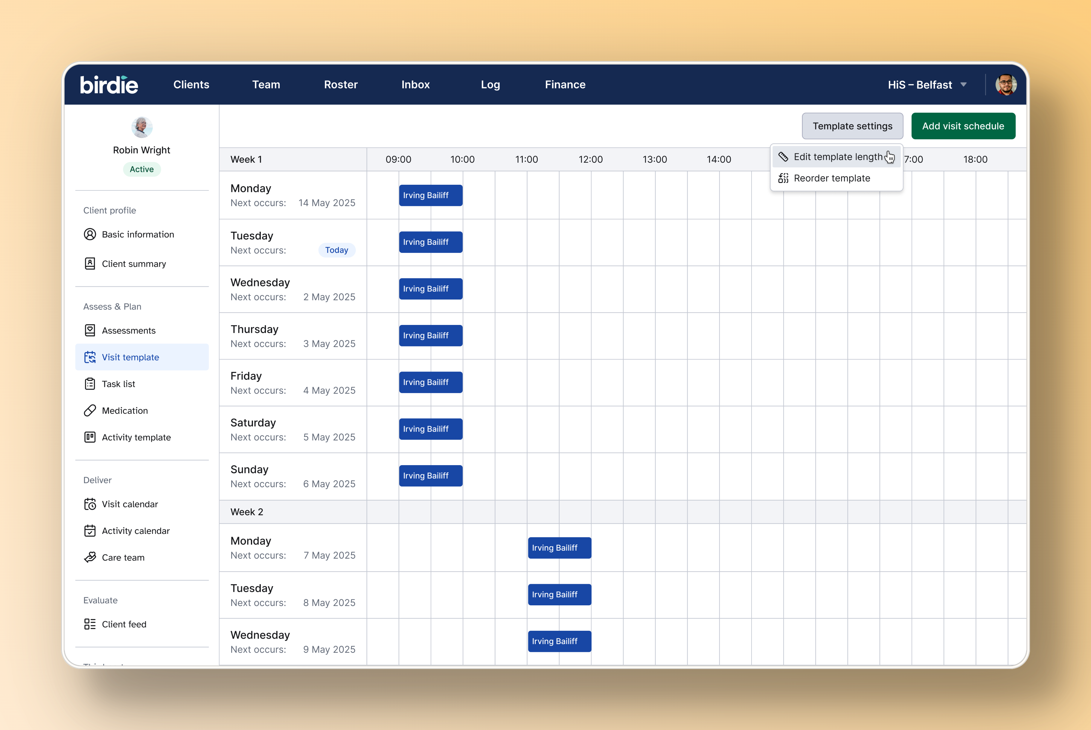Choose Edit template length menu option
The width and height of the screenshot is (1091, 730).
(837, 157)
